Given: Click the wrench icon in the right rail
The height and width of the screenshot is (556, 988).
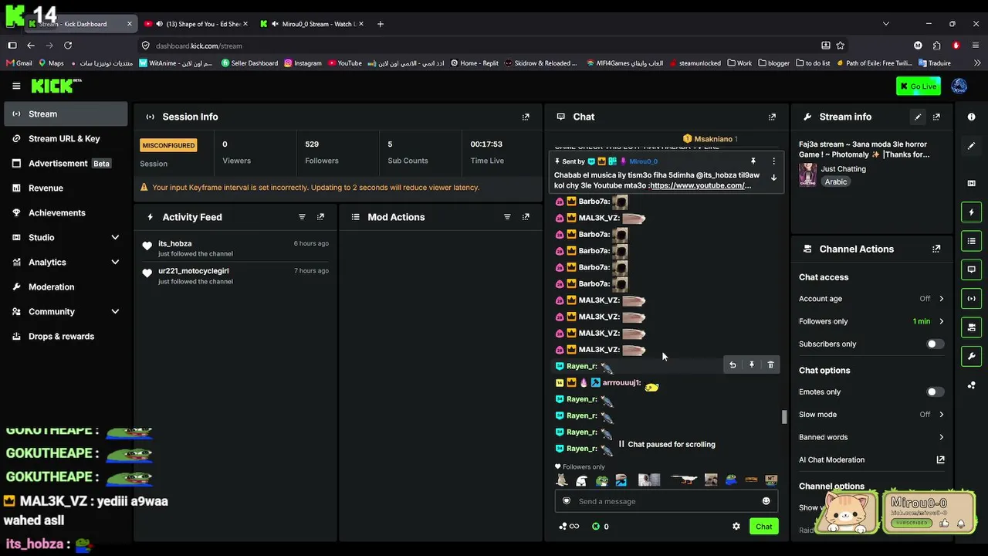Looking at the screenshot, I should [972, 356].
